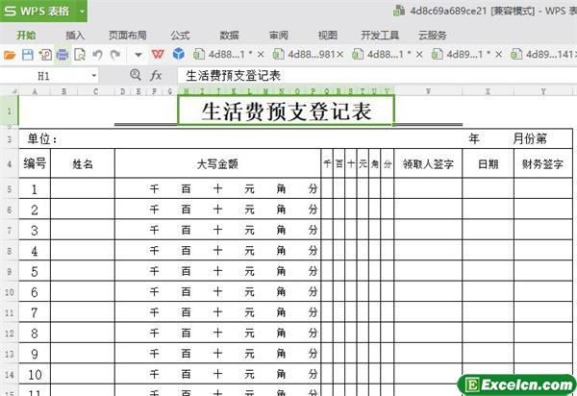Screen dimensions: 577x396
Task: Close the 4d88...981 document tab
Action: point(340,55)
